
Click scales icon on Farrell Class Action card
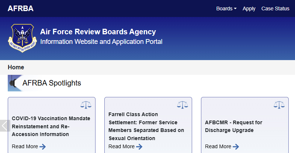[x=182, y=105]
